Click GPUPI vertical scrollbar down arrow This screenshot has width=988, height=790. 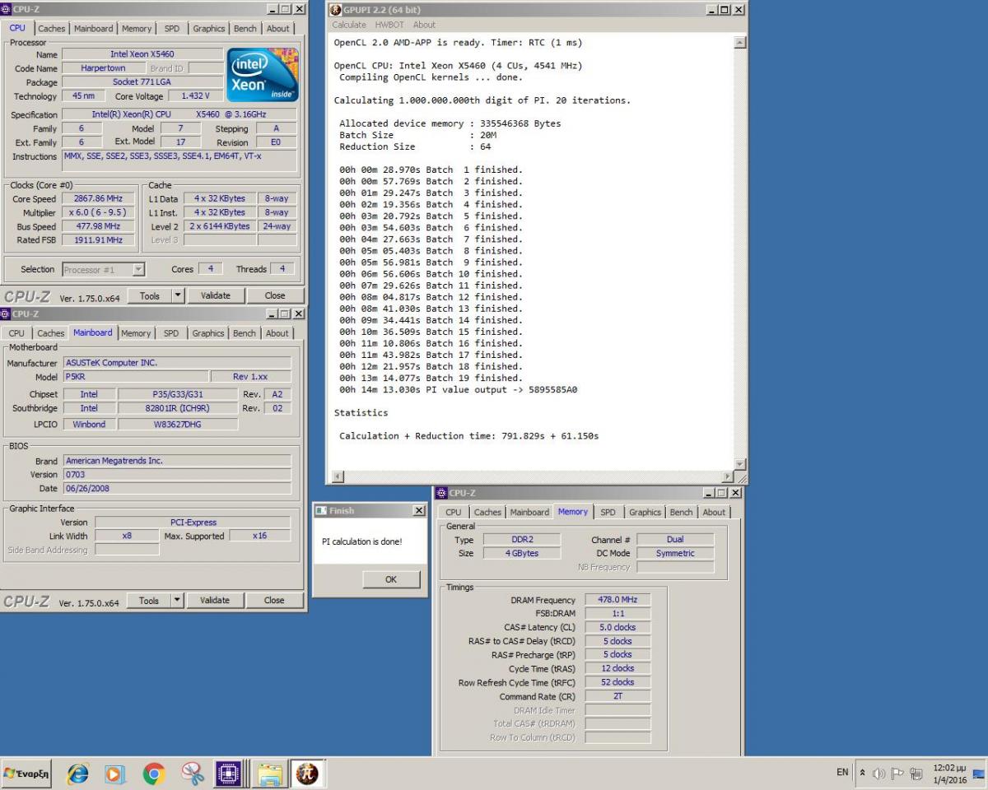click(x=739, y=464)
